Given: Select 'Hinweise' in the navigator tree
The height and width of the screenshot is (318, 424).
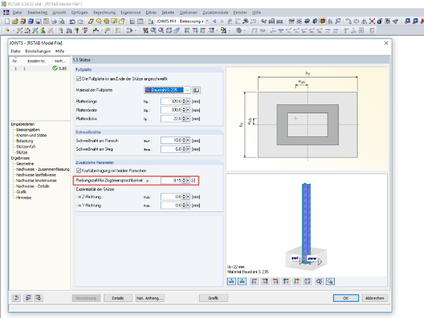Looking at the screenshot, I should pyautogui.click(x=24, y=197).
